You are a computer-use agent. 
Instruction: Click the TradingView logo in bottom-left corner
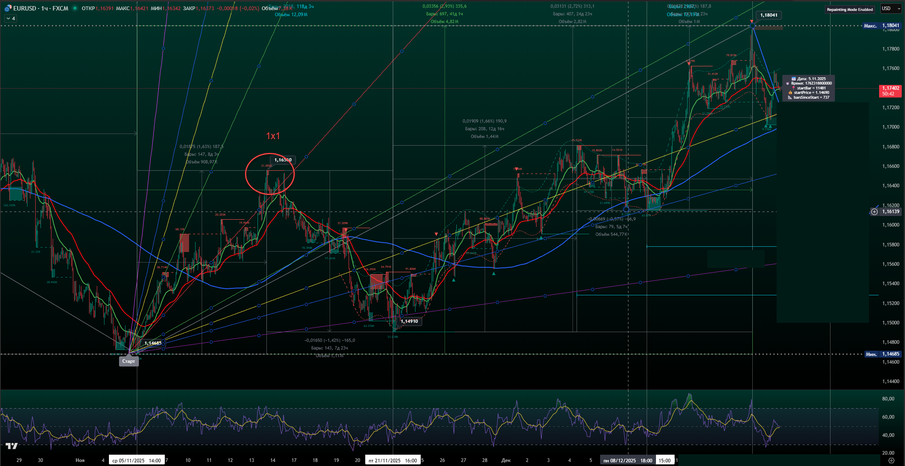tap(12, 446)
